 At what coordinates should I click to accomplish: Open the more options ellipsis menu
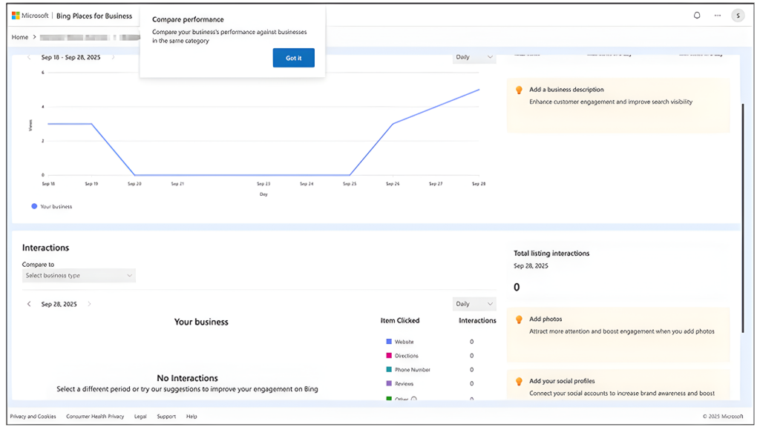point(717,16)
